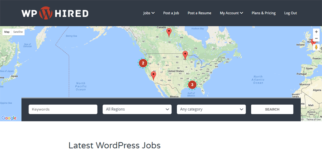Click the Google logo on map
This screenshot has height=150, width=322.
coord(9,118)
